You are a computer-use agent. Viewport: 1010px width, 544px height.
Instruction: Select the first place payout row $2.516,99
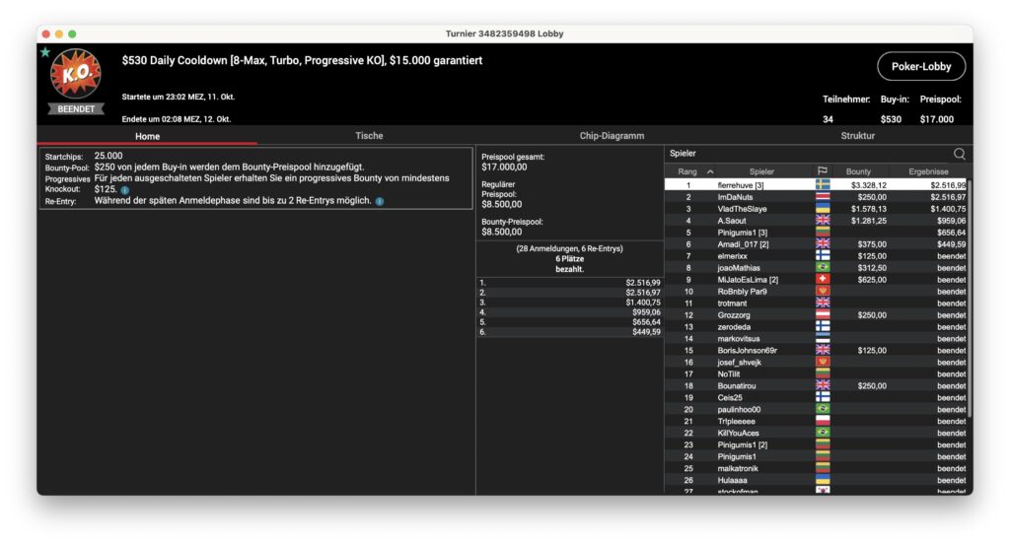point(569,282)
